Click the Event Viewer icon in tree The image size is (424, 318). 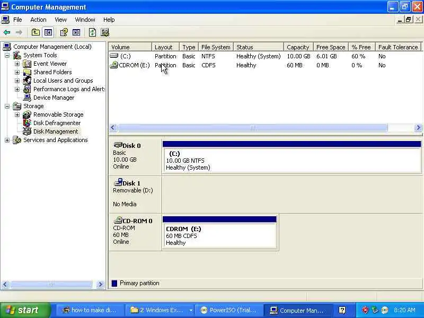pos(27,64)
